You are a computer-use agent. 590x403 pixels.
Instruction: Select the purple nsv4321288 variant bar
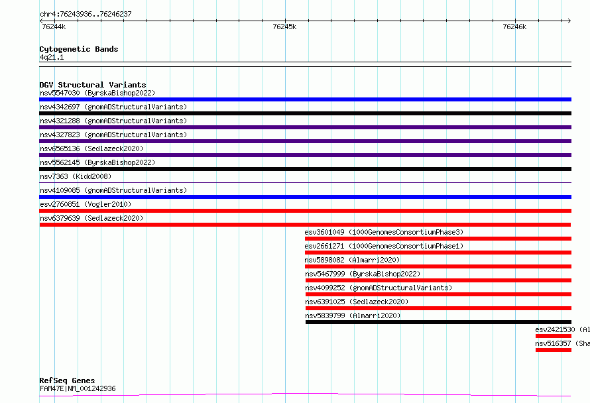tap(305, 127)
